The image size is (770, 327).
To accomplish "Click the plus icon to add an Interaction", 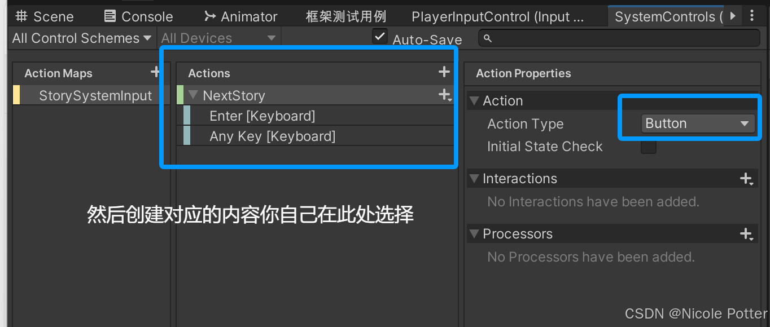I will [x=746, y=178].
